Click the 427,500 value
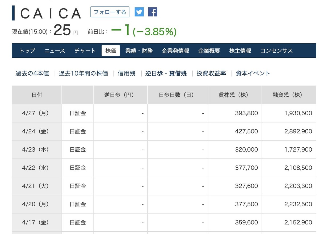This screenshot has width=319, height=234. 246,131
